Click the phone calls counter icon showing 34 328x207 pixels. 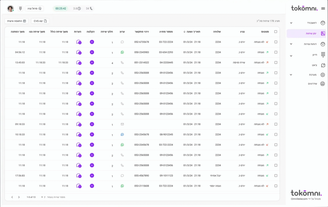pos(91,9)
